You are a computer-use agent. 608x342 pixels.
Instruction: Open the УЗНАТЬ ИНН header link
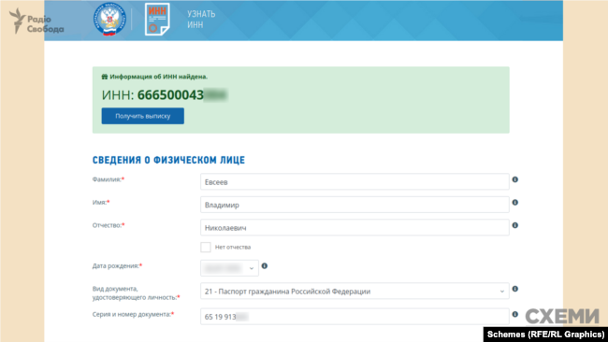(x=201, y=20)
